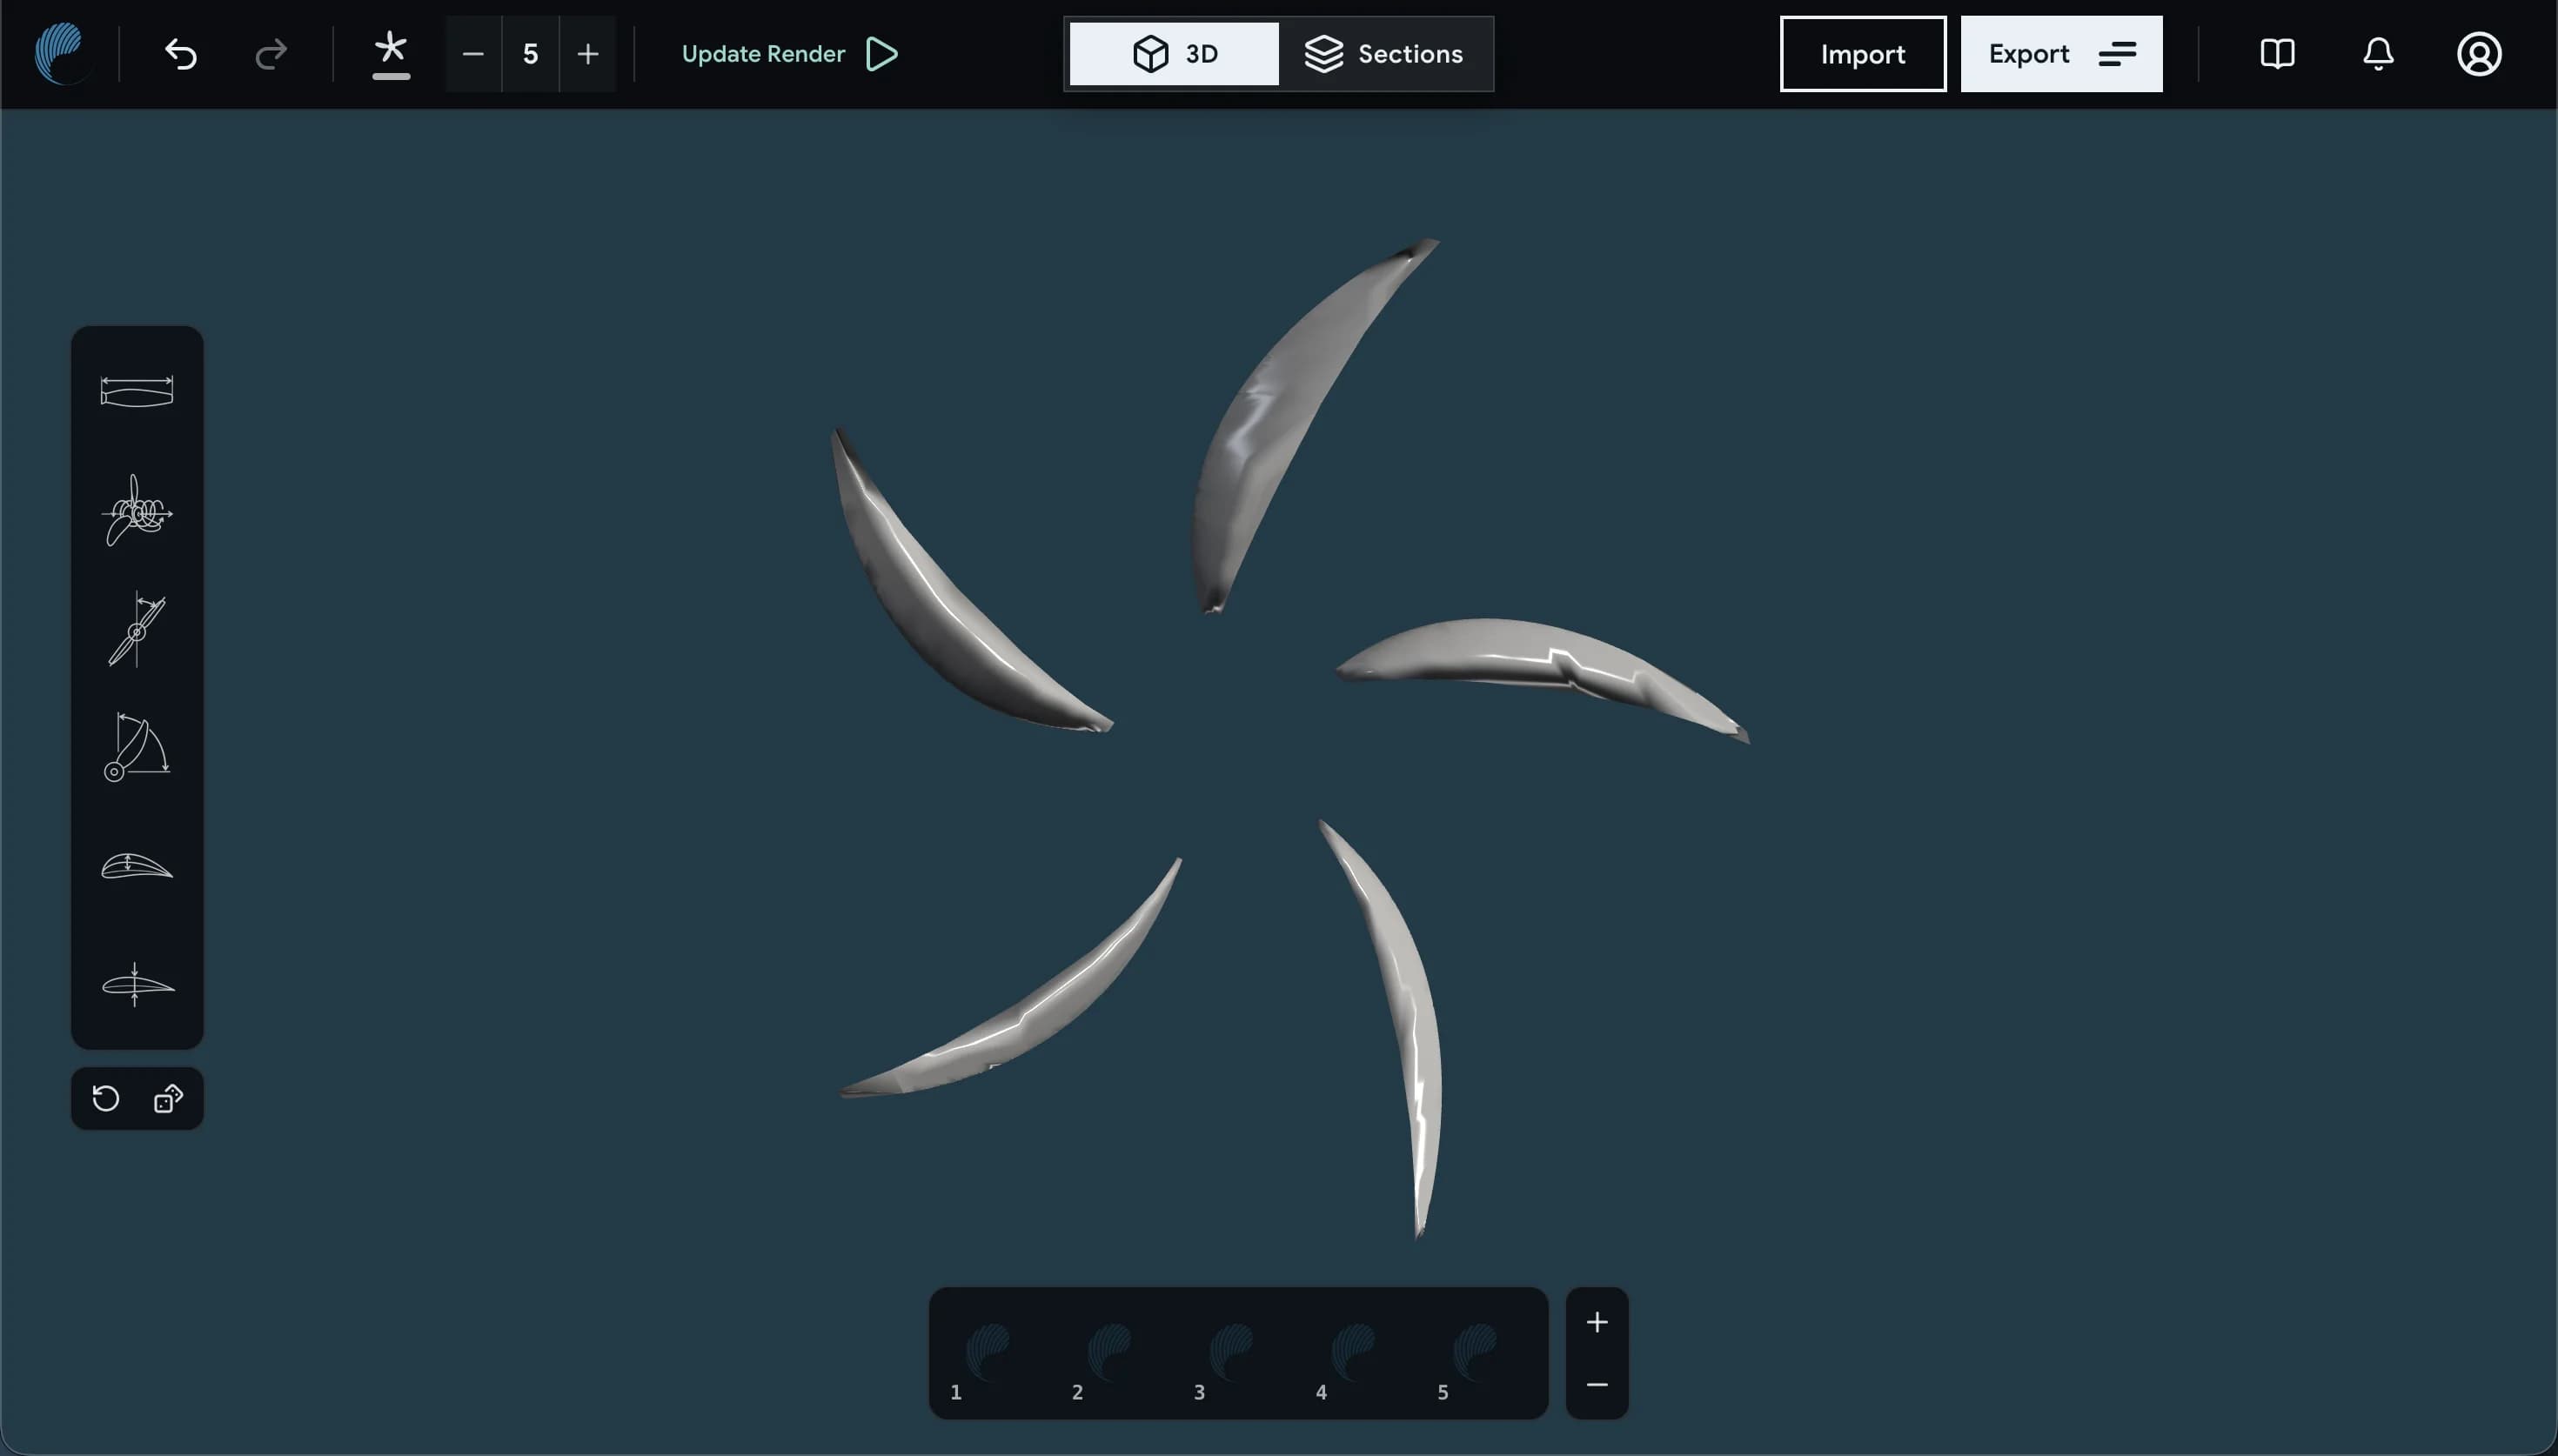Open the notifications bell
Viewport: 2558px width, 1456px height.
pos(2378,54)
